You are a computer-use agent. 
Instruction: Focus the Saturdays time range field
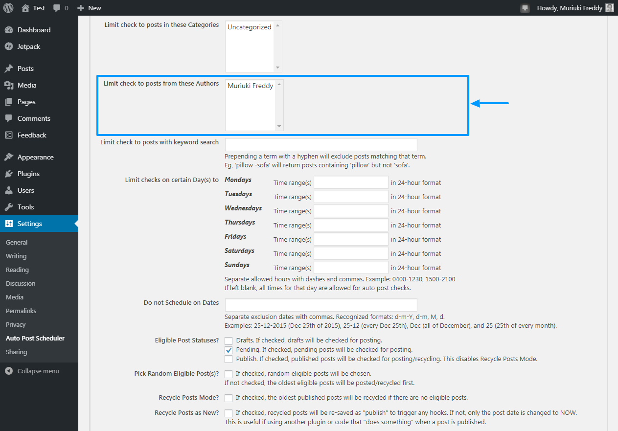[351, 253]
